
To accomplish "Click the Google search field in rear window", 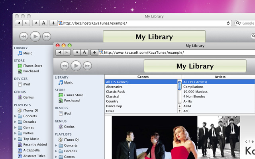I will 245,23.
